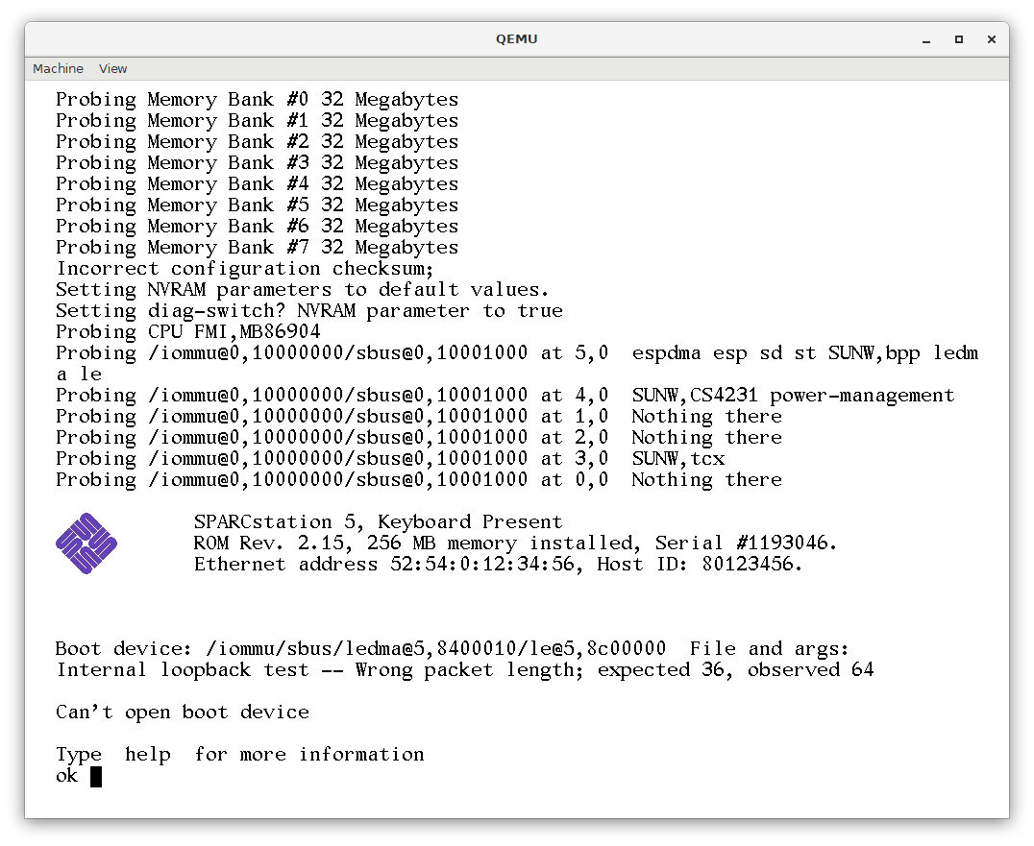The image size is (1034, 846).
Task: Click 'Probing Memory Bank #7' line
Action: (x=257, y=248)
